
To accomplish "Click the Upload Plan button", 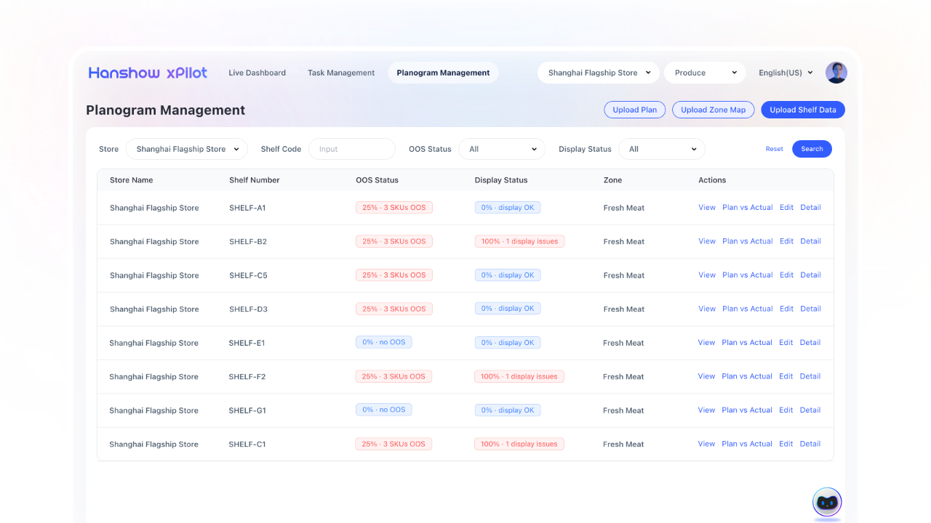I will (634, 110).
